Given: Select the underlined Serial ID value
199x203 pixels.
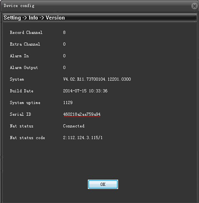Looking at the screenshot, I should [x=82, y=114].
